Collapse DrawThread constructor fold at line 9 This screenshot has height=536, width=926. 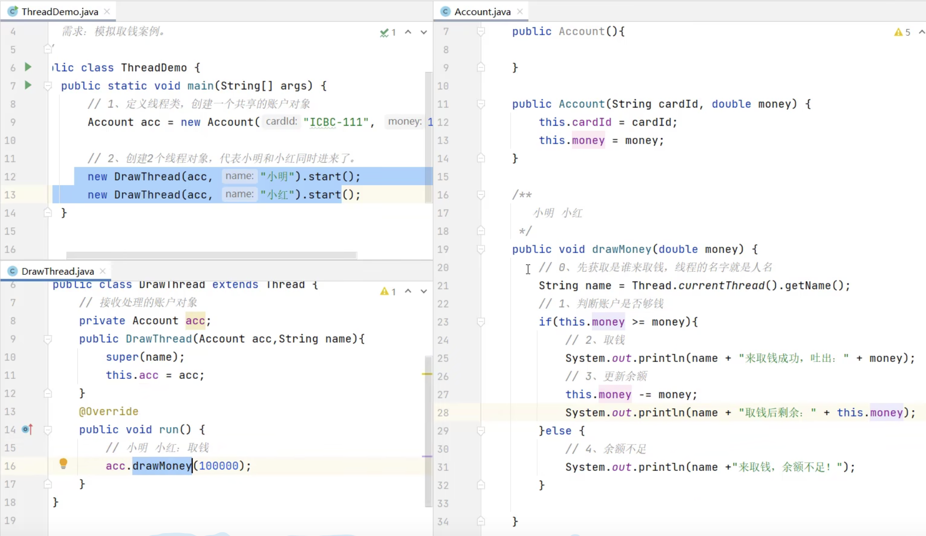click(48, 339)
